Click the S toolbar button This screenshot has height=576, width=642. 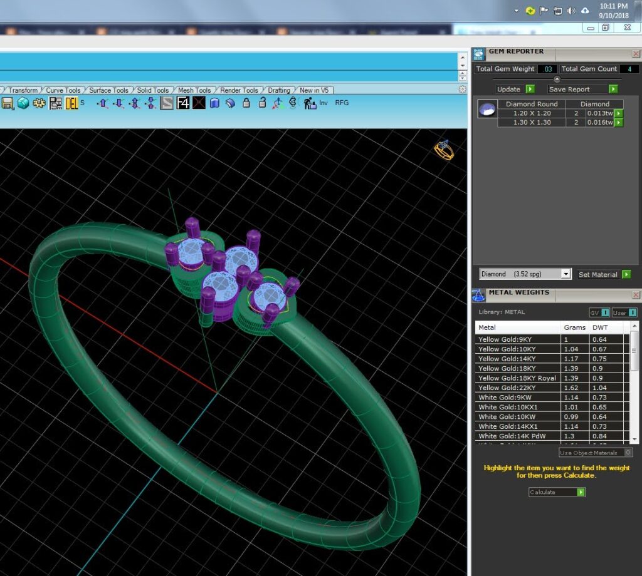click(82, 103)
